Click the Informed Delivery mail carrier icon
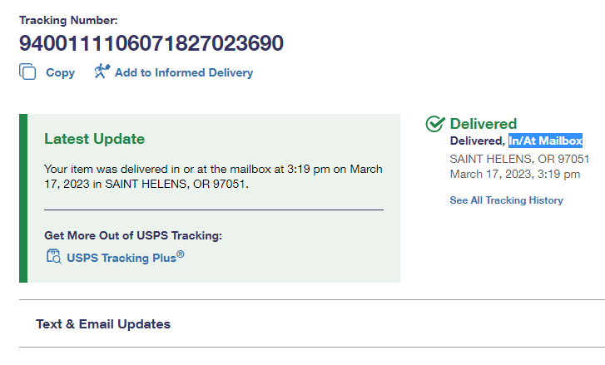This screenshot has width=605, height=365. click(102, 72)
